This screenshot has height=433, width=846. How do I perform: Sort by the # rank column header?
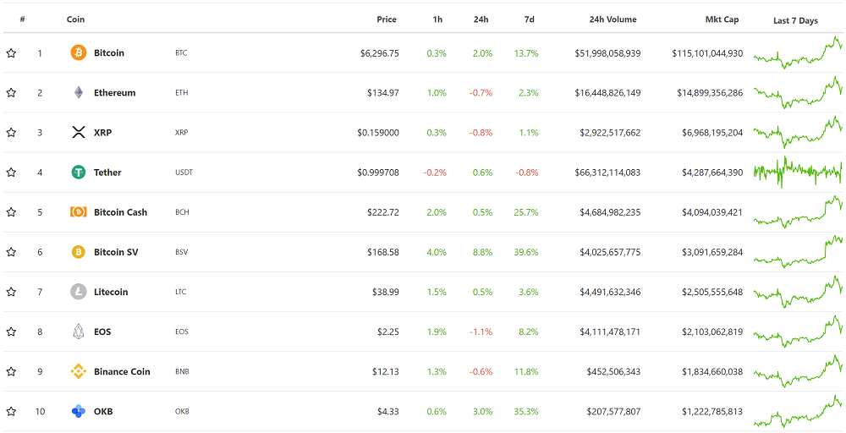22,19
